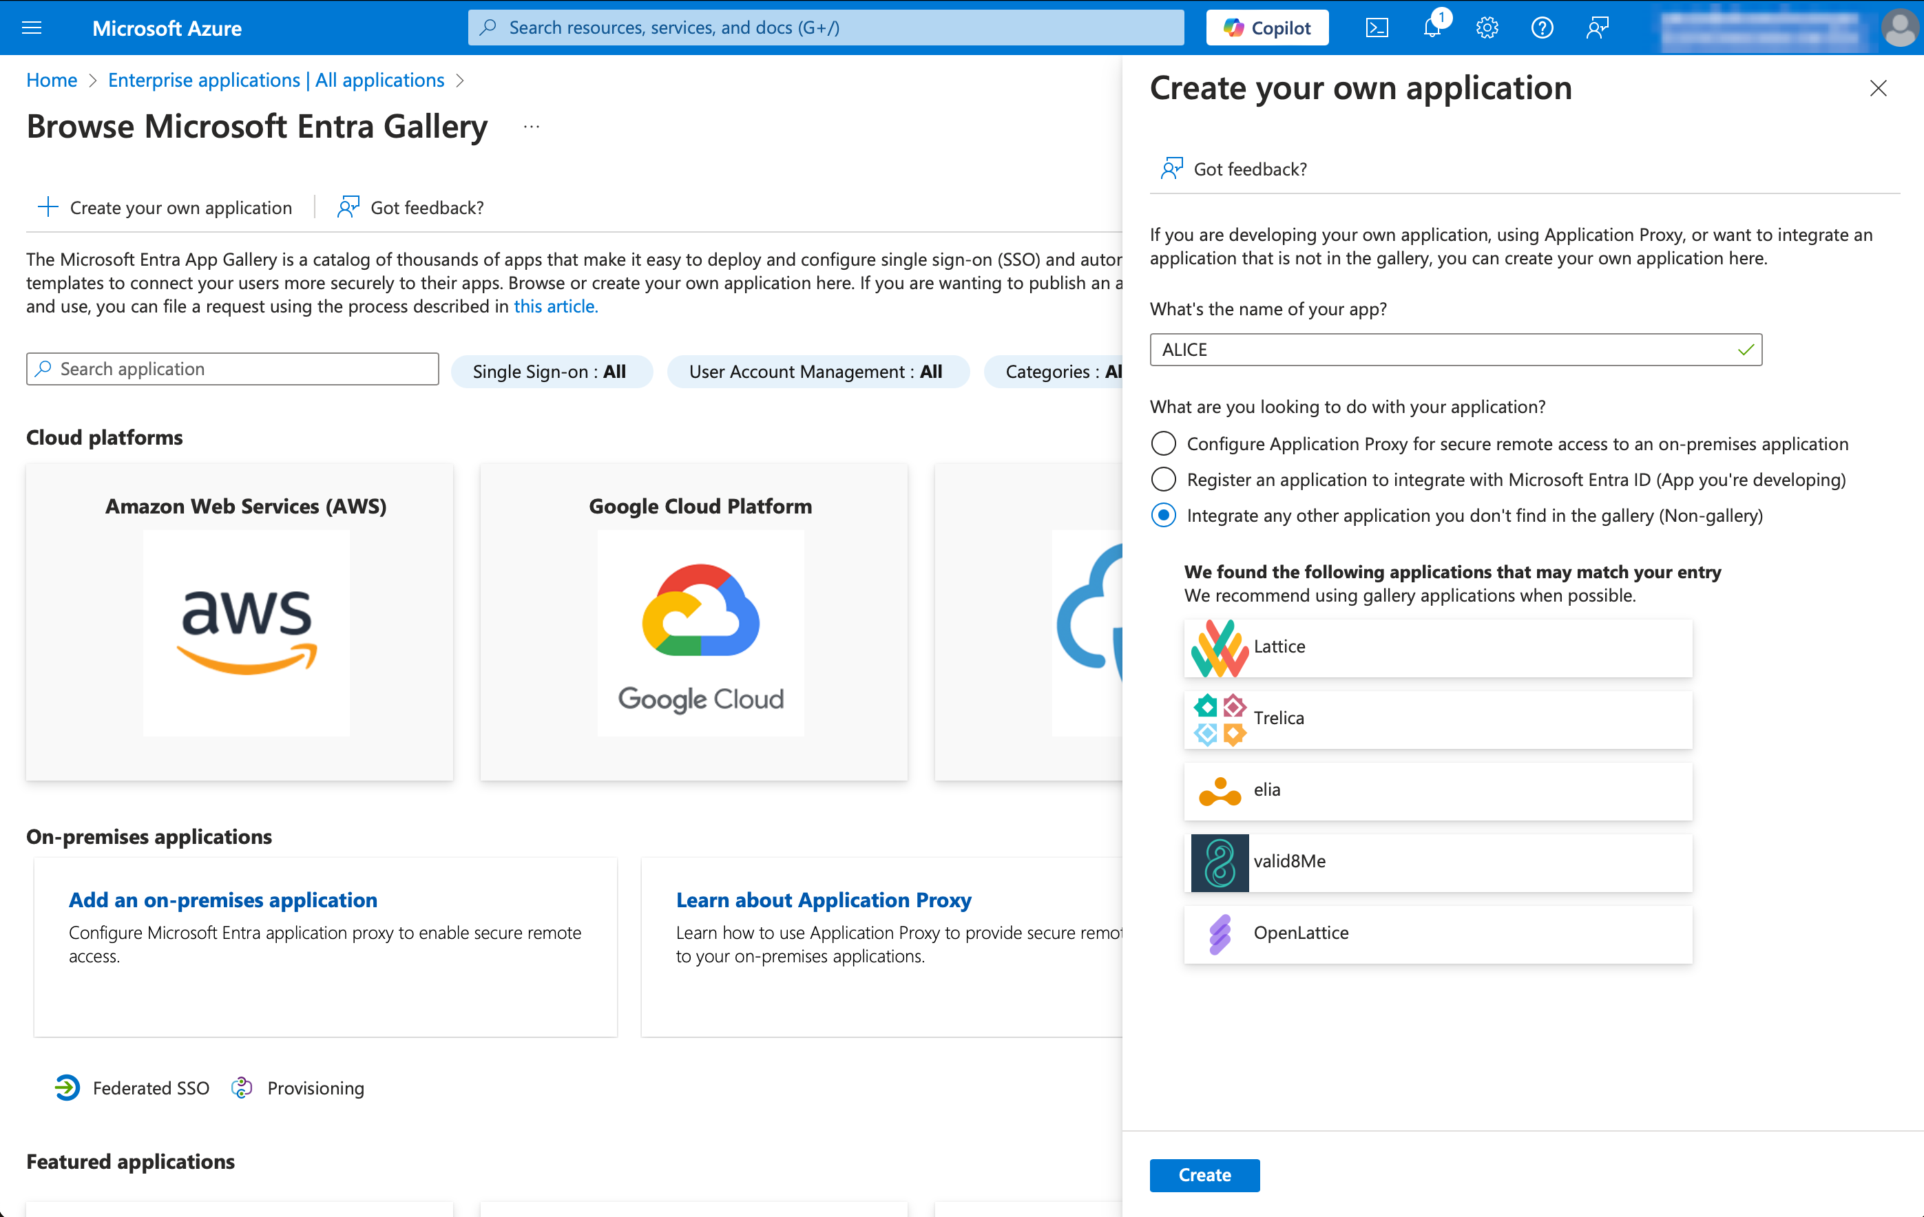The width and height of the screenshot is (1924, 1217).
Task: Click the app name field containing ALICE
Action: pyautogui.click(x=1456, y=350)
